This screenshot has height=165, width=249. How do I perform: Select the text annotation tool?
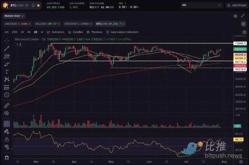[x=7, y=72]
